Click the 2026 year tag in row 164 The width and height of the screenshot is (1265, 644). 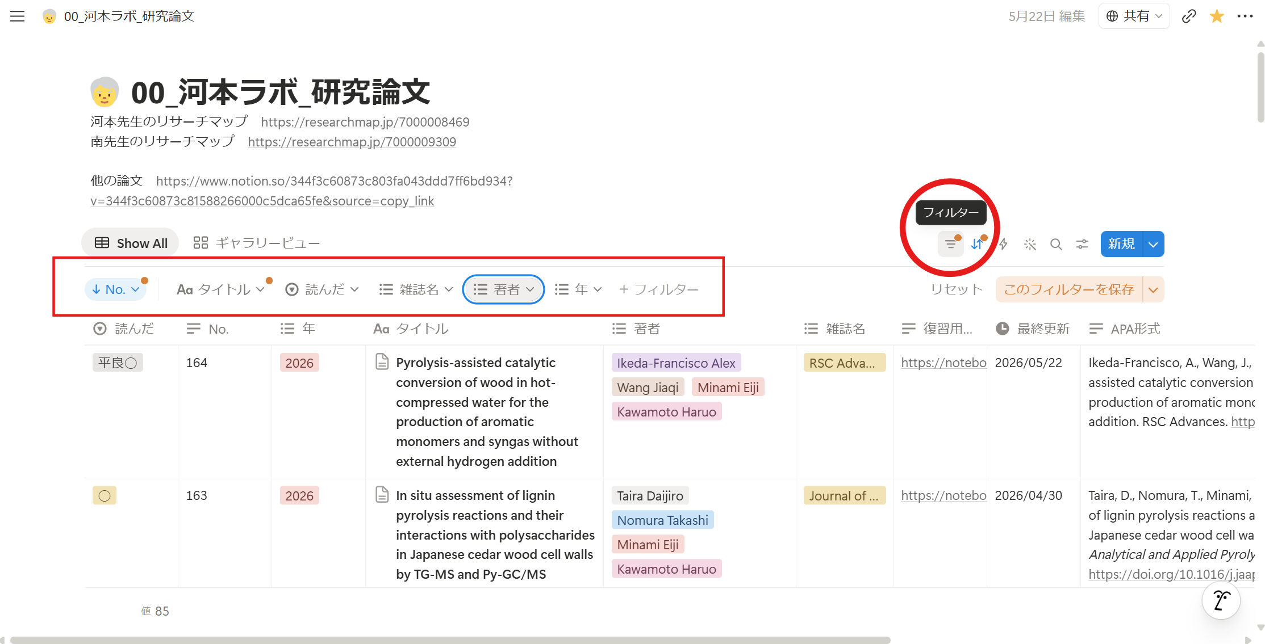(x=299, y=363)
